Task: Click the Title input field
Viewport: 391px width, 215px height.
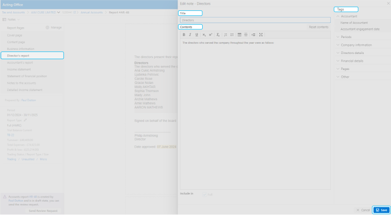Action: 255,20
